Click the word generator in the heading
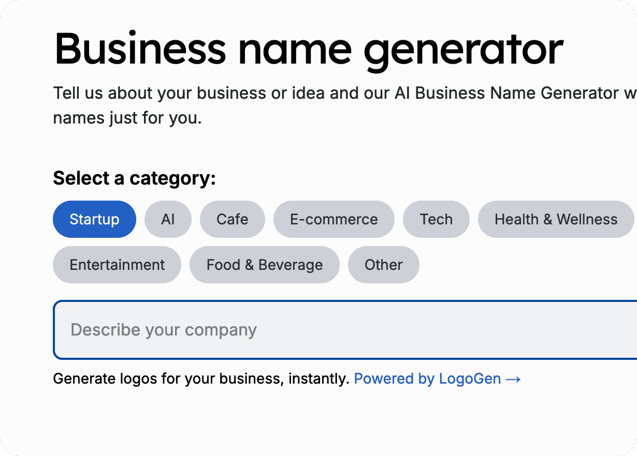 464,49
